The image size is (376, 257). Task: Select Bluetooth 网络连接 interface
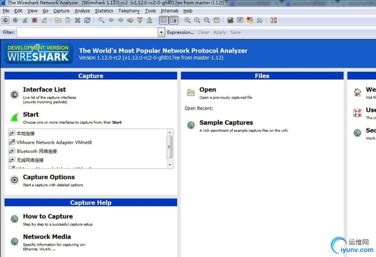pos(37,151)
